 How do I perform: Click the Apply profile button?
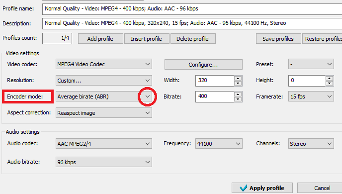[x=262, y=188]
